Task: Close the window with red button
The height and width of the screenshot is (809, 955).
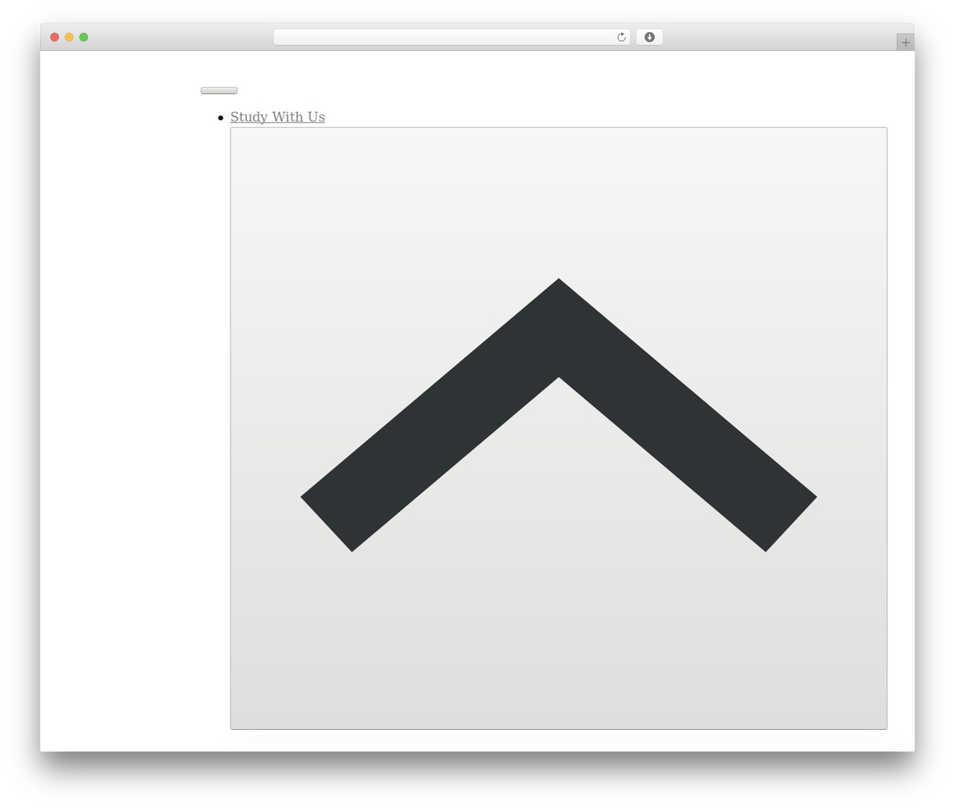Action: click(x=54, y=37)
